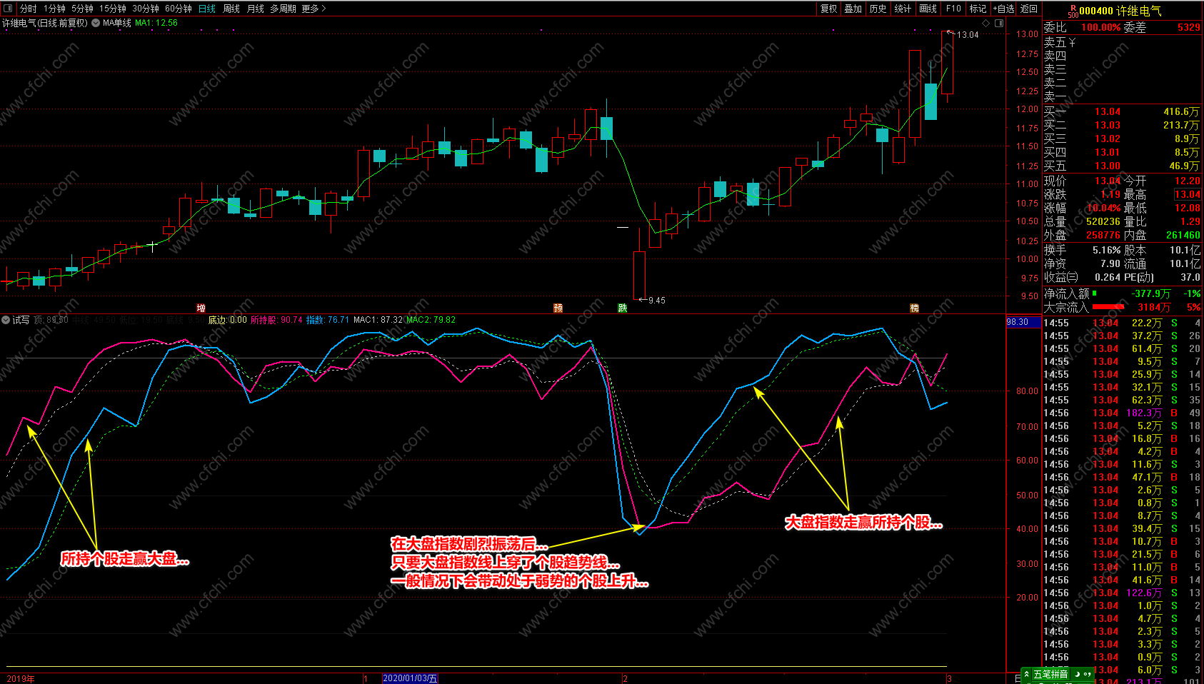Select the 15分钟 period tab
This screenshot has height=684, width=1204.
tap(113, 9)
